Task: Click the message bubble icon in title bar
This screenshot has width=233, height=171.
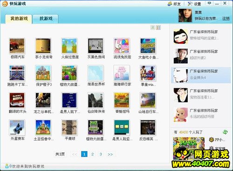Action: (209, 3)
